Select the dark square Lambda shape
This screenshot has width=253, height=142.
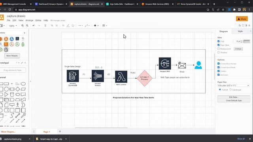tap(17, 39)
